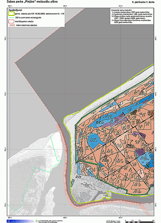This screenshot has width=161, height=223.
Task: Click the 9. pielikuma 1. karte label
Action: [143, 2]
